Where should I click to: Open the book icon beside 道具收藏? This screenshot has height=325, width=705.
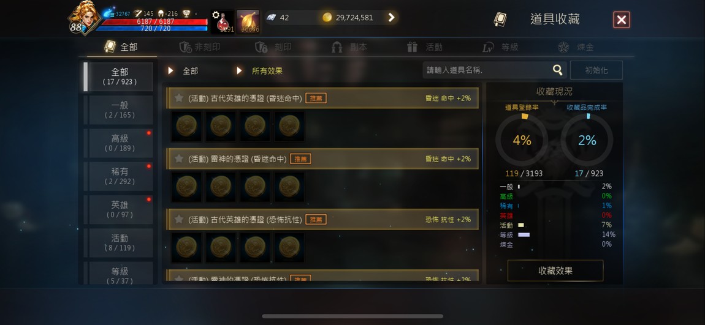[x=500, y=20]
